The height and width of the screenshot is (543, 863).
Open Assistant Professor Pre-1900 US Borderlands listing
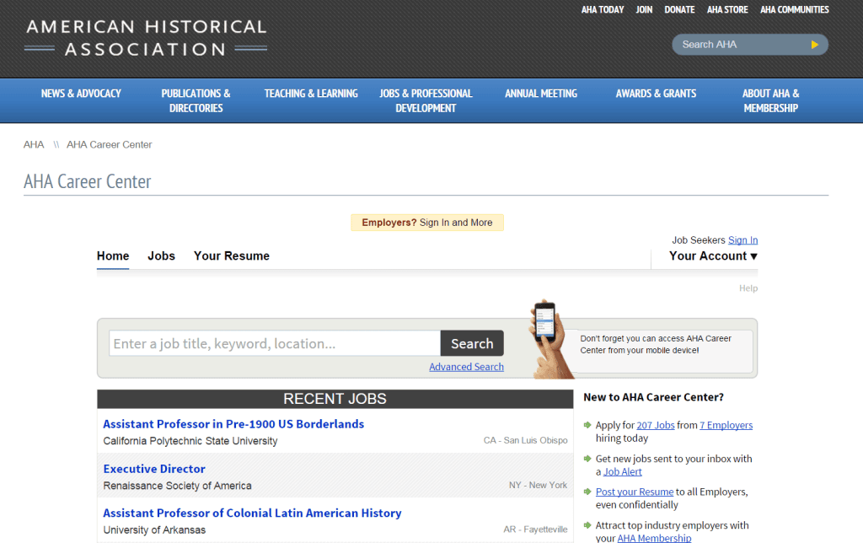tap(233, 424)
